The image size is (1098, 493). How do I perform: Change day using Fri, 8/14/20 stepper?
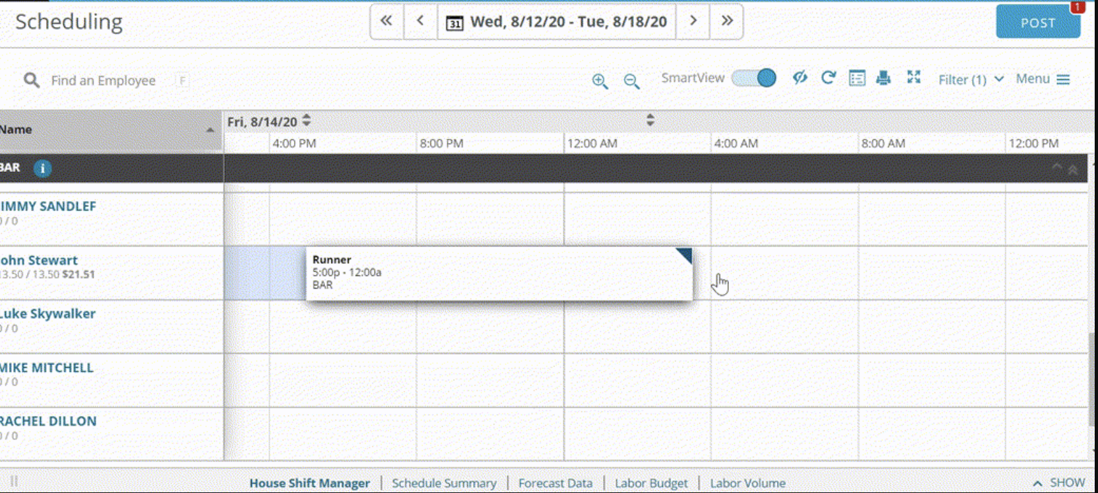[306, 121]
